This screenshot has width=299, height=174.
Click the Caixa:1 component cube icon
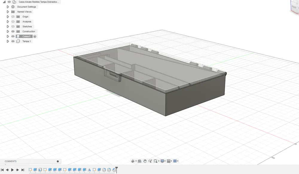pos(18,36)
